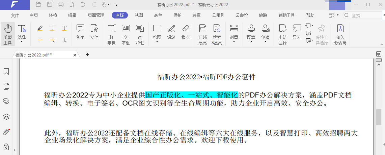Open the Help (帮助) tab
This screenshot has height=155, width=385.
(x=310, y=15)
